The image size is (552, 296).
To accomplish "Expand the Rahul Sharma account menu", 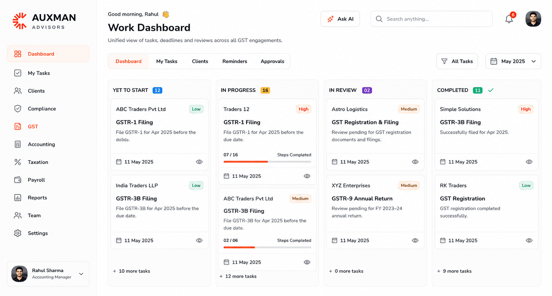I will [x=81, y=274].
